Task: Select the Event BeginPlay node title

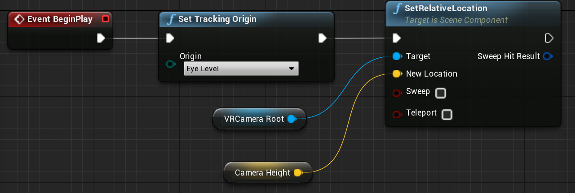Action: pos(60,19)
